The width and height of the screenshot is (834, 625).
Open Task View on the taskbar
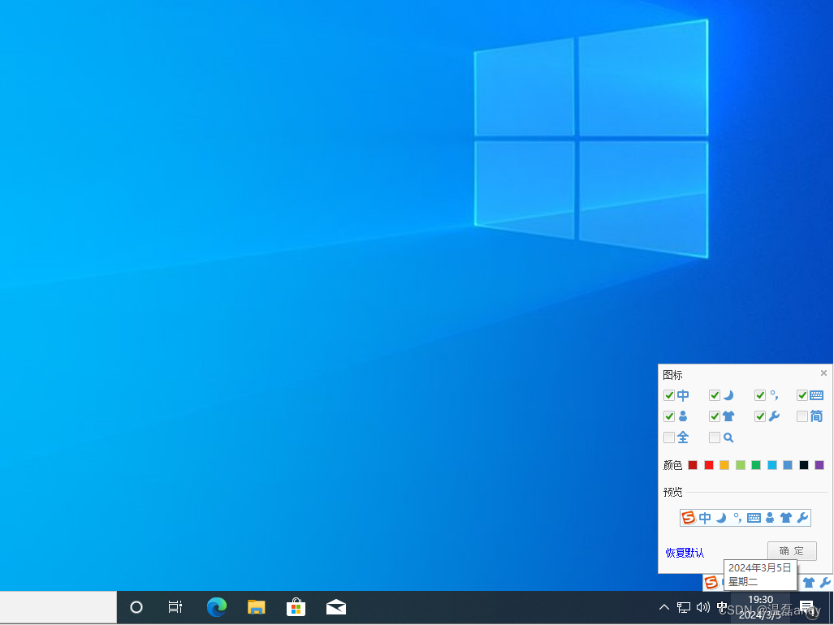click(x=175, y=607)
